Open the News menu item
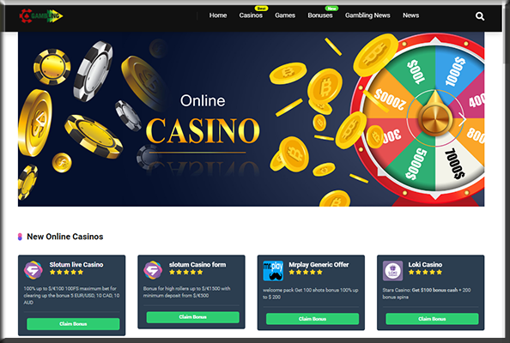 click(410, 15)
